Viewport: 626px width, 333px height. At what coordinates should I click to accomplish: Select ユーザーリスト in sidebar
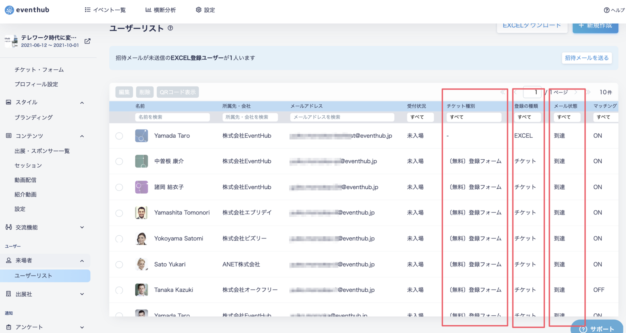click(45, 276)
